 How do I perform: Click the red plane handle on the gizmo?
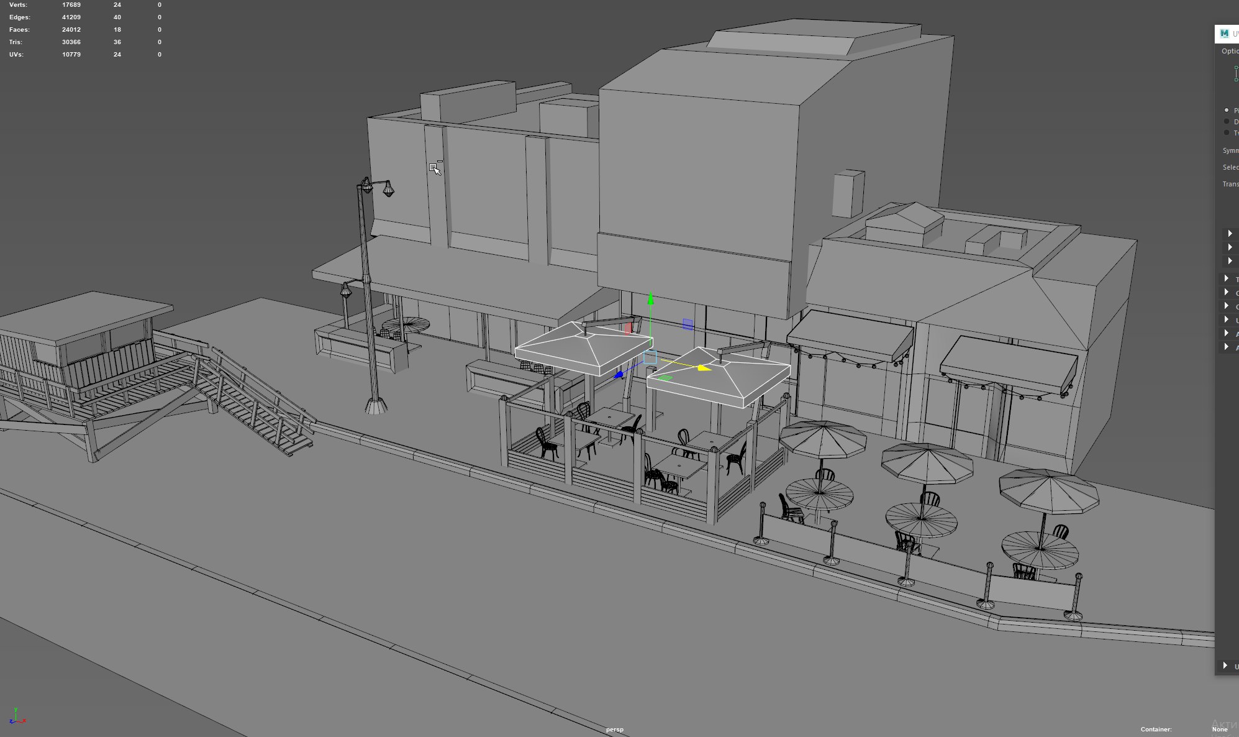628,327
